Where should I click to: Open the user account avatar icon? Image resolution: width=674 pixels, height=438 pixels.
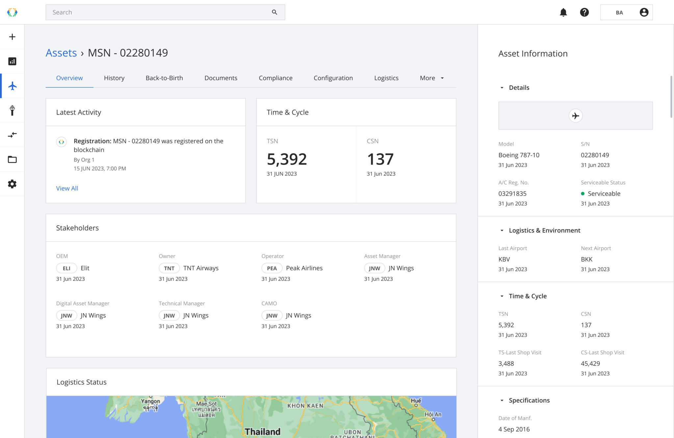[644, 12]
